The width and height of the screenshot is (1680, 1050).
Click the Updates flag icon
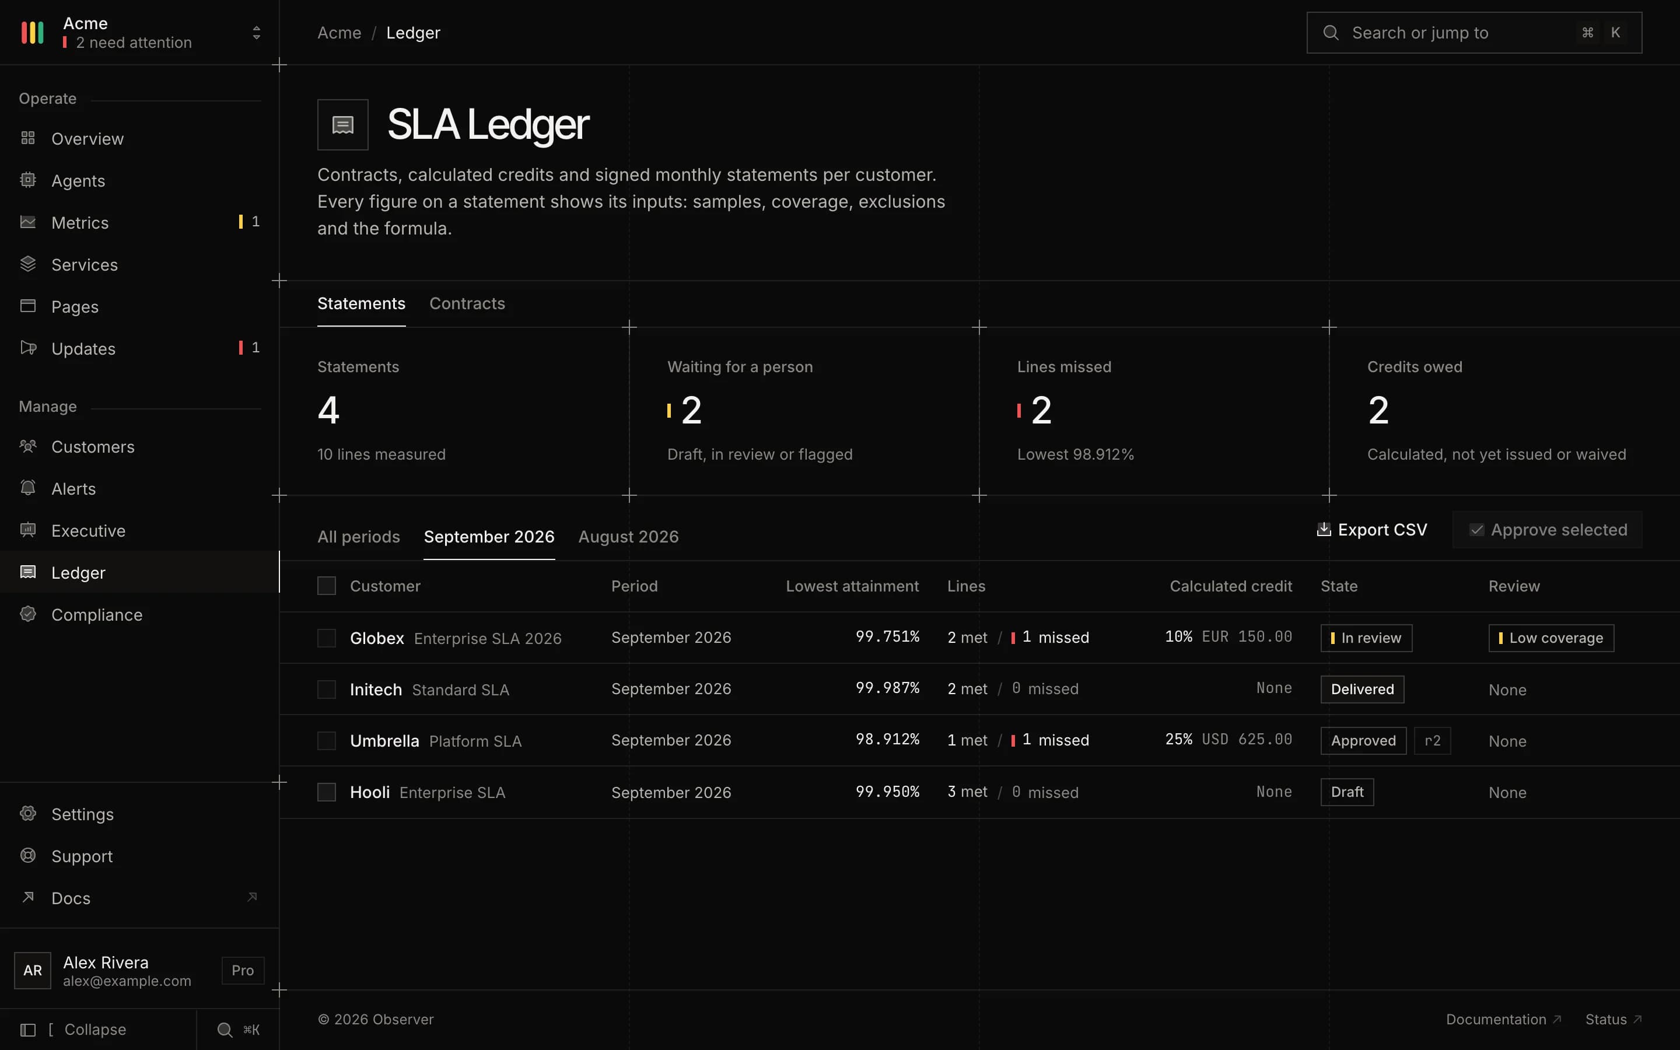click(x=28, y=348)
